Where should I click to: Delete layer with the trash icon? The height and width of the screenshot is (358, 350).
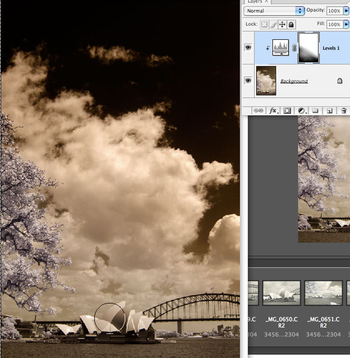[343, 110]
